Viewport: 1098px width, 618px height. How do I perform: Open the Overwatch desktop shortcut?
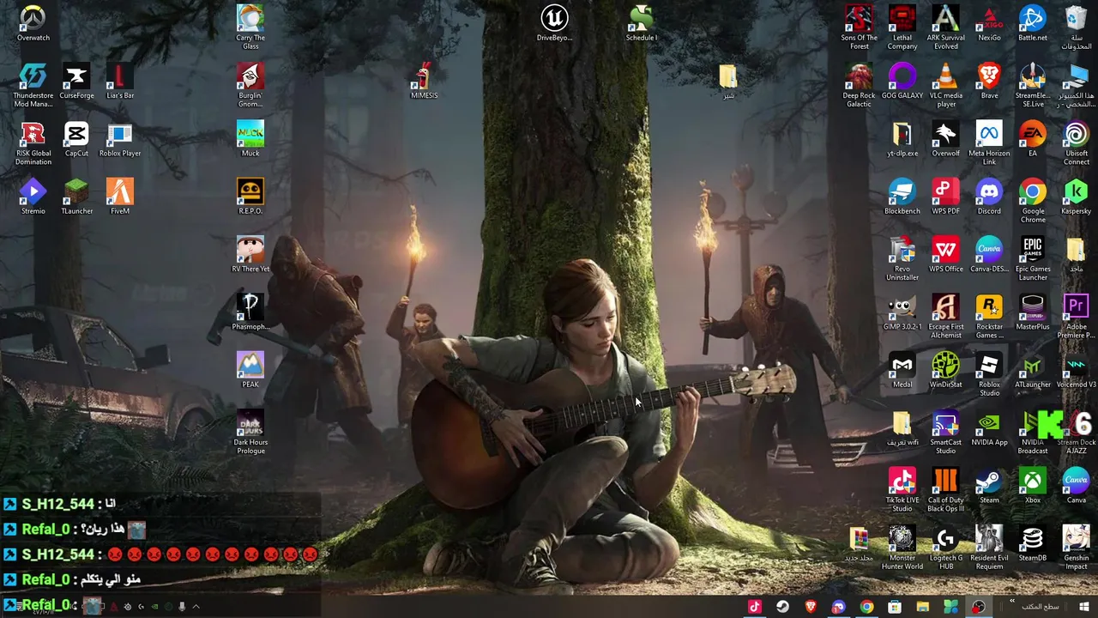pos(33,23)
